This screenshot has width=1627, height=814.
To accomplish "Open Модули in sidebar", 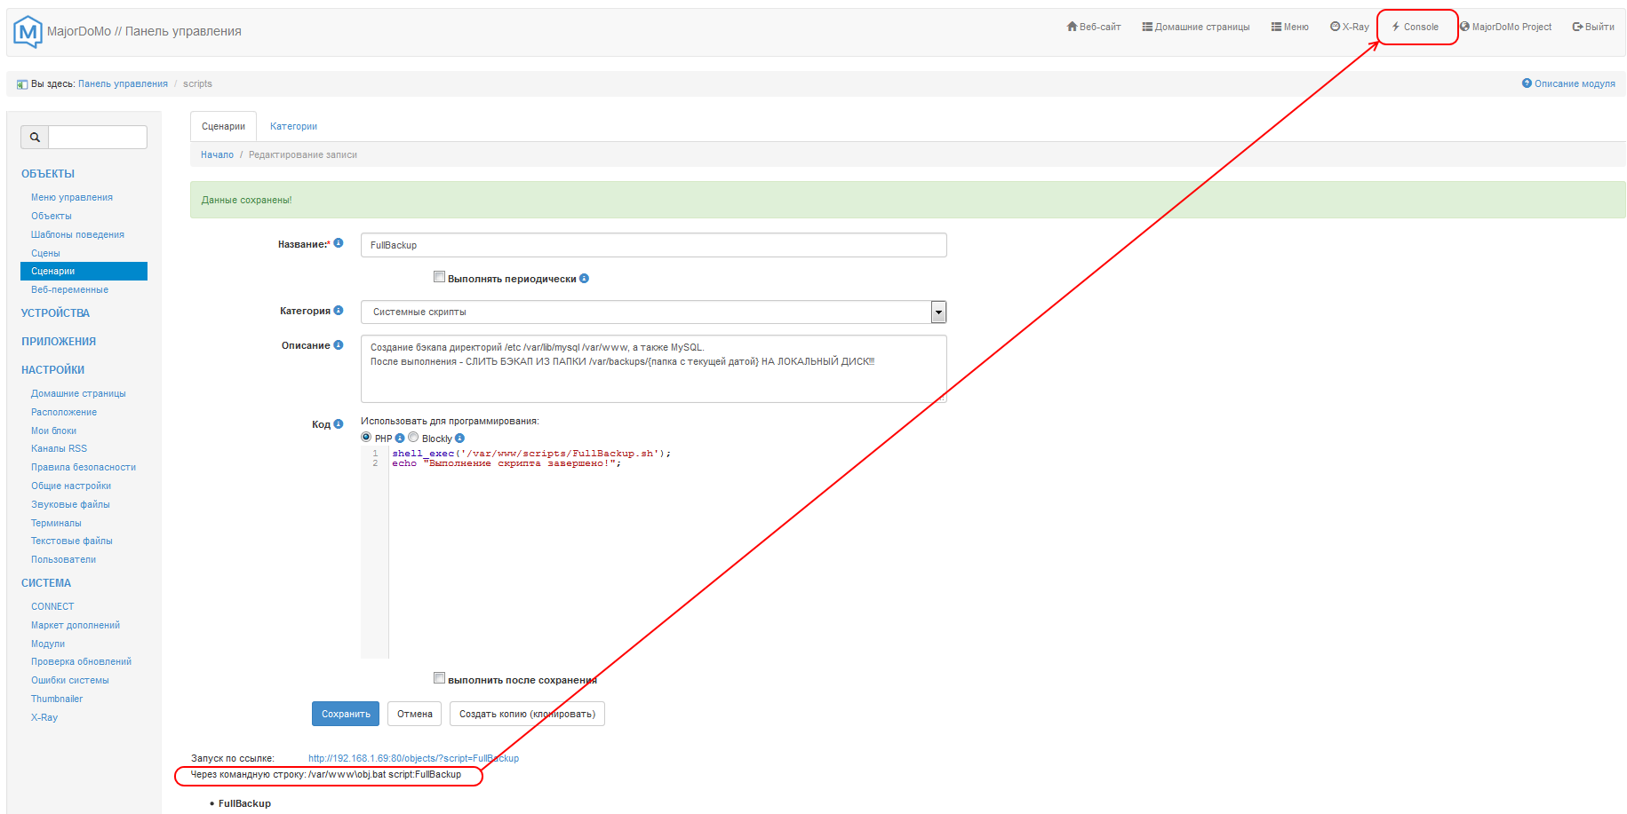I will point(48,644).
